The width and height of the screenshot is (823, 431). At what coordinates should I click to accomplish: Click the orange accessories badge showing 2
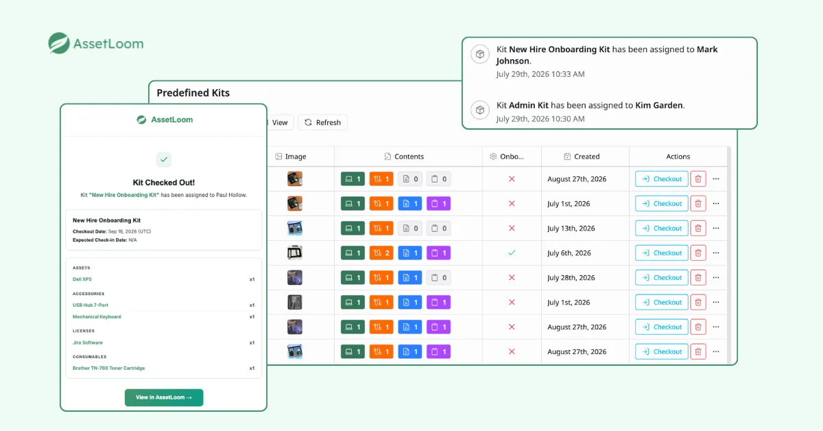point(381,253)
